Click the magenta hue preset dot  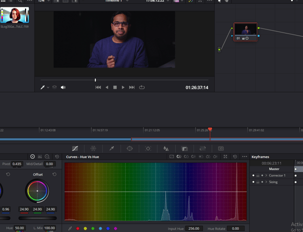click(115, 228)
